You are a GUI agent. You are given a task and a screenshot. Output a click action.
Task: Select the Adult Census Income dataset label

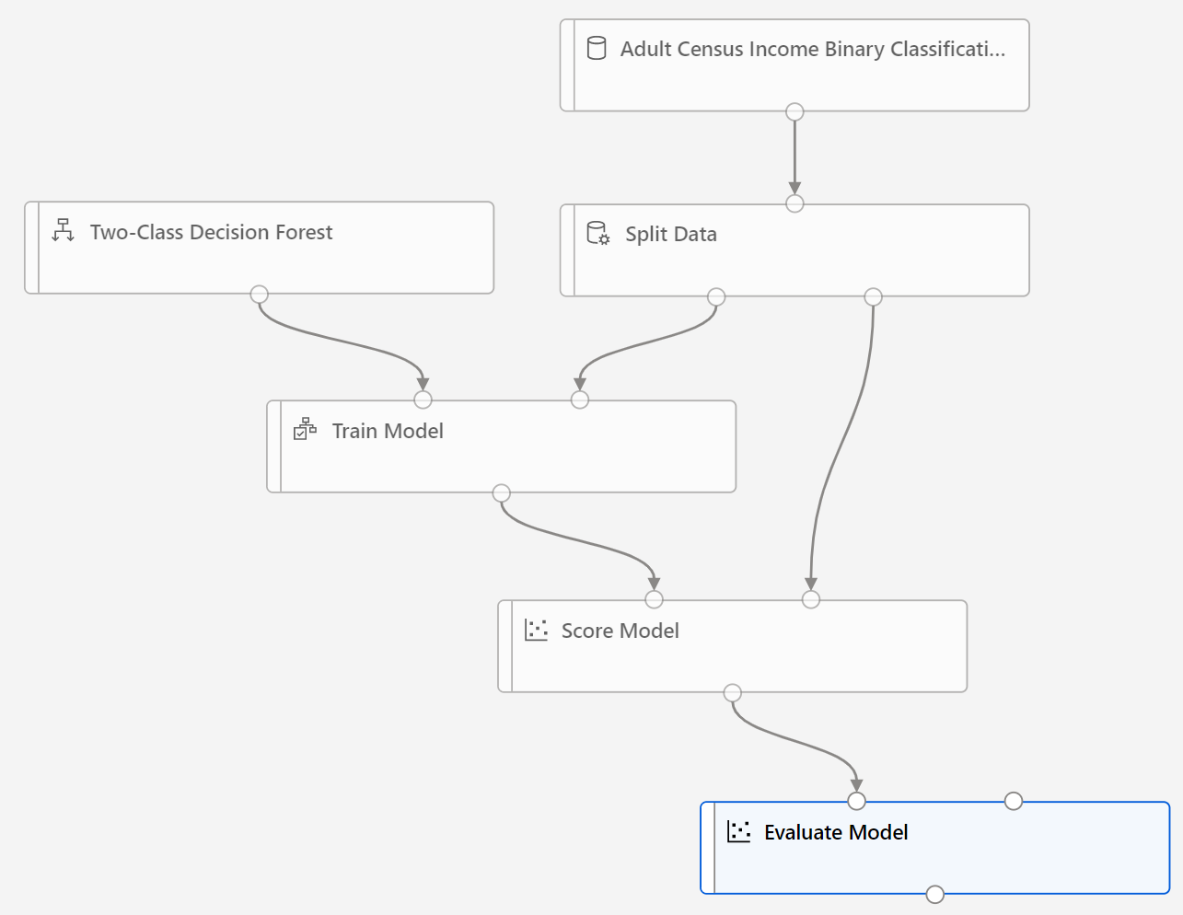pyautogui.click(x=813, y=49)
